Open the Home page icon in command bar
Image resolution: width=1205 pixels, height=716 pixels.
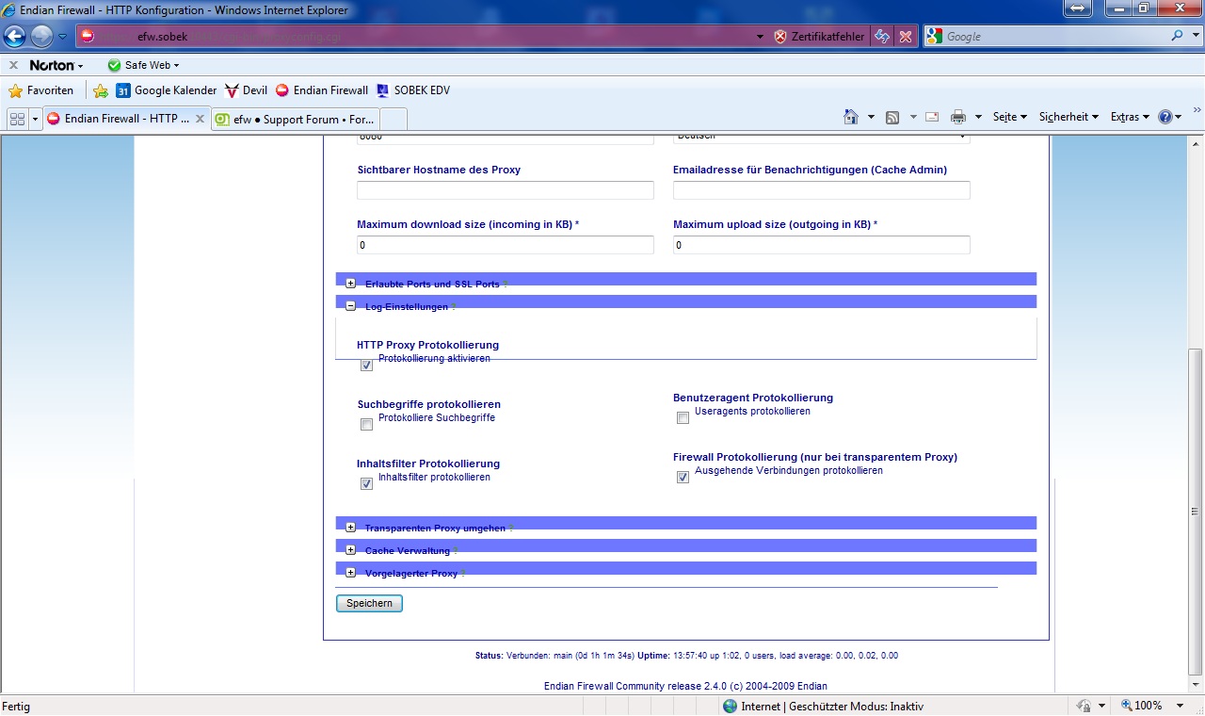point(851,117)
